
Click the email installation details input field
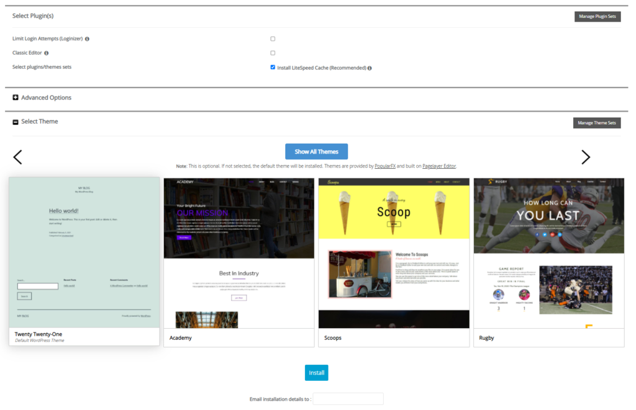(x=348, y=398)
